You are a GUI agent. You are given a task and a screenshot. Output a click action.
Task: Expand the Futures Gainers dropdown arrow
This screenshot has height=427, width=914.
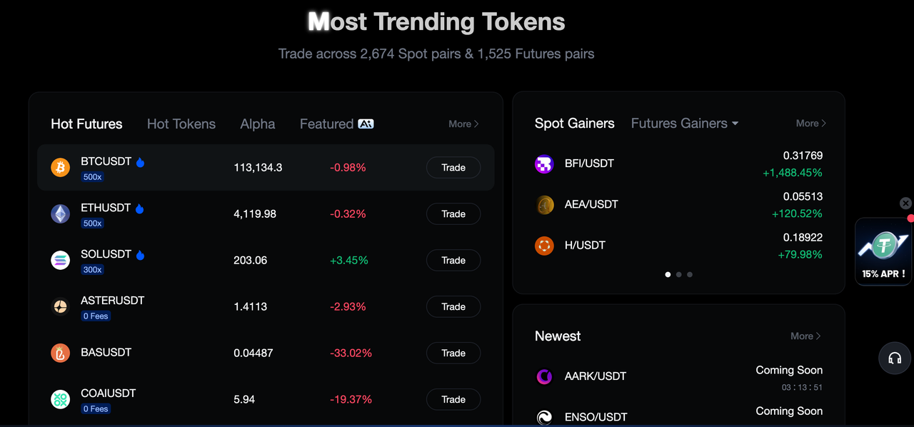735,124
